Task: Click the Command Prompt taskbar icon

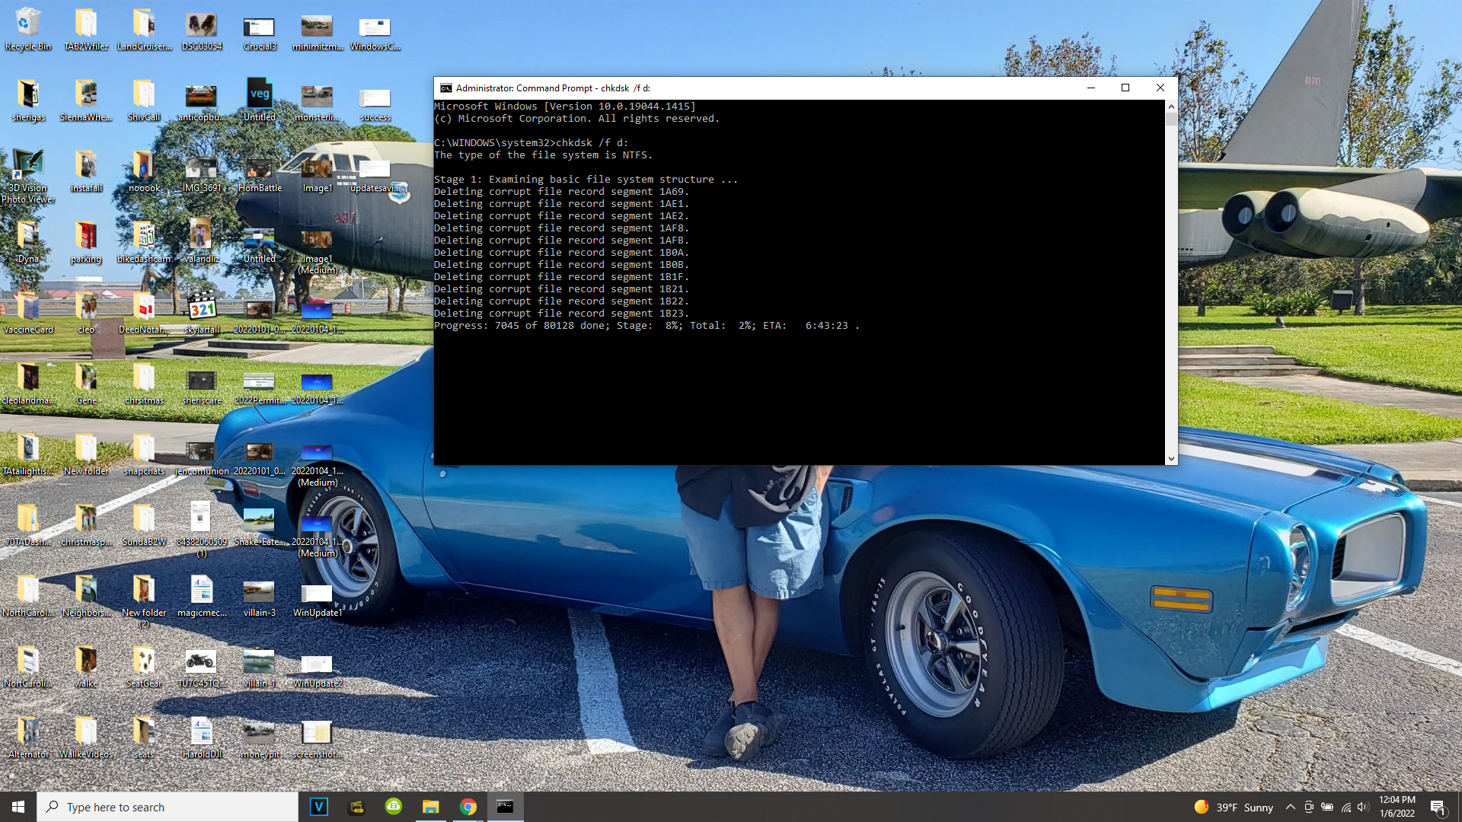Action: coord(505,807)
